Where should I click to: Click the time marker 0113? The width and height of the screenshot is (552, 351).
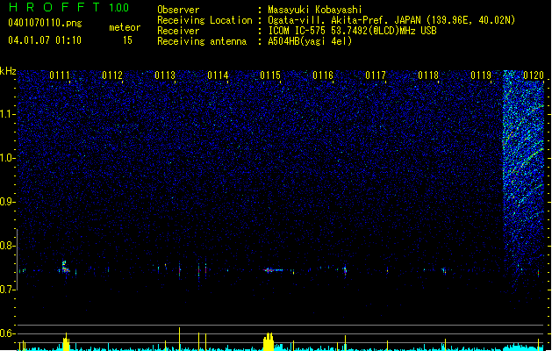(x=165, y=75)
